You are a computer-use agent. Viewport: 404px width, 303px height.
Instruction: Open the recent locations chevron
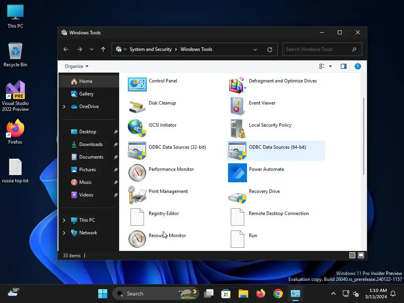(x=92, y=49)
